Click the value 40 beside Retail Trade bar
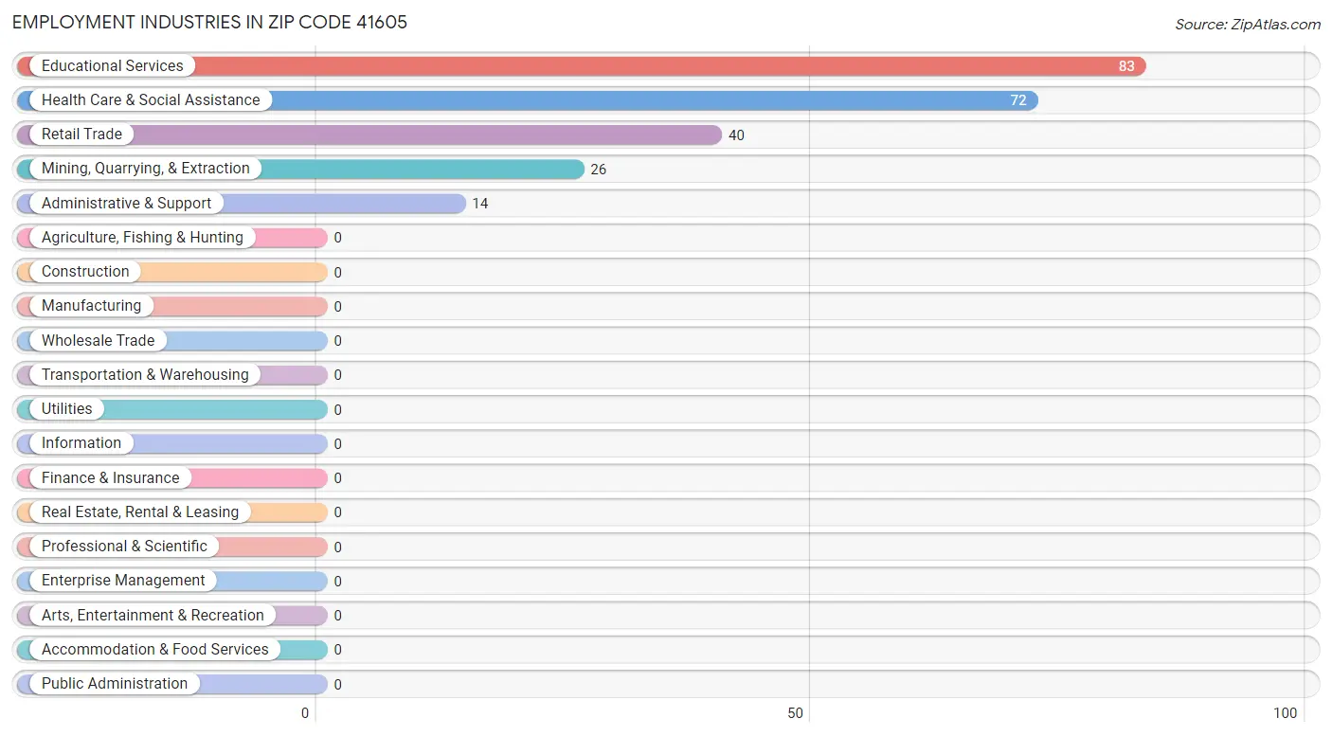Screen dimensions: 1332x736 pos(736,135)
